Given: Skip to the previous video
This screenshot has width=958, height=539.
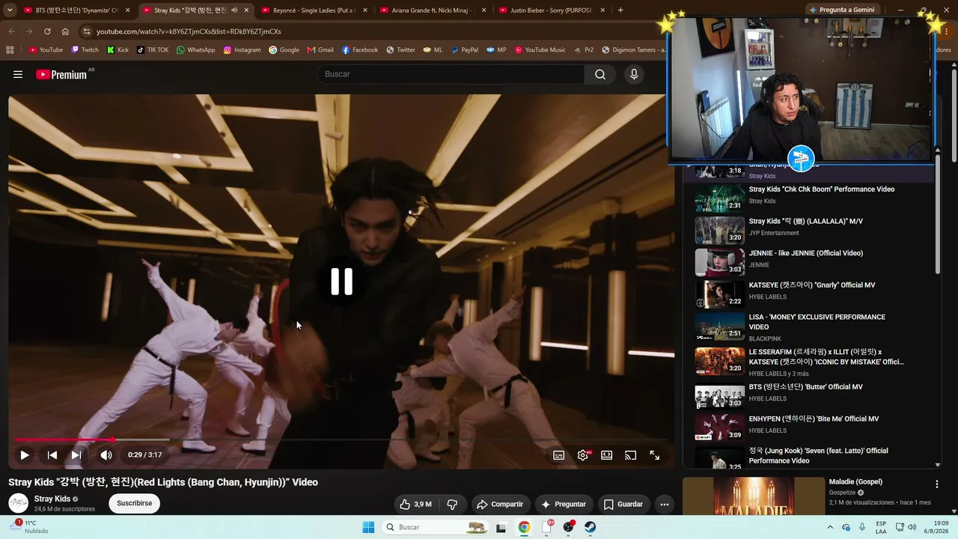Looking at the screenshot, I should click(52, 454).
